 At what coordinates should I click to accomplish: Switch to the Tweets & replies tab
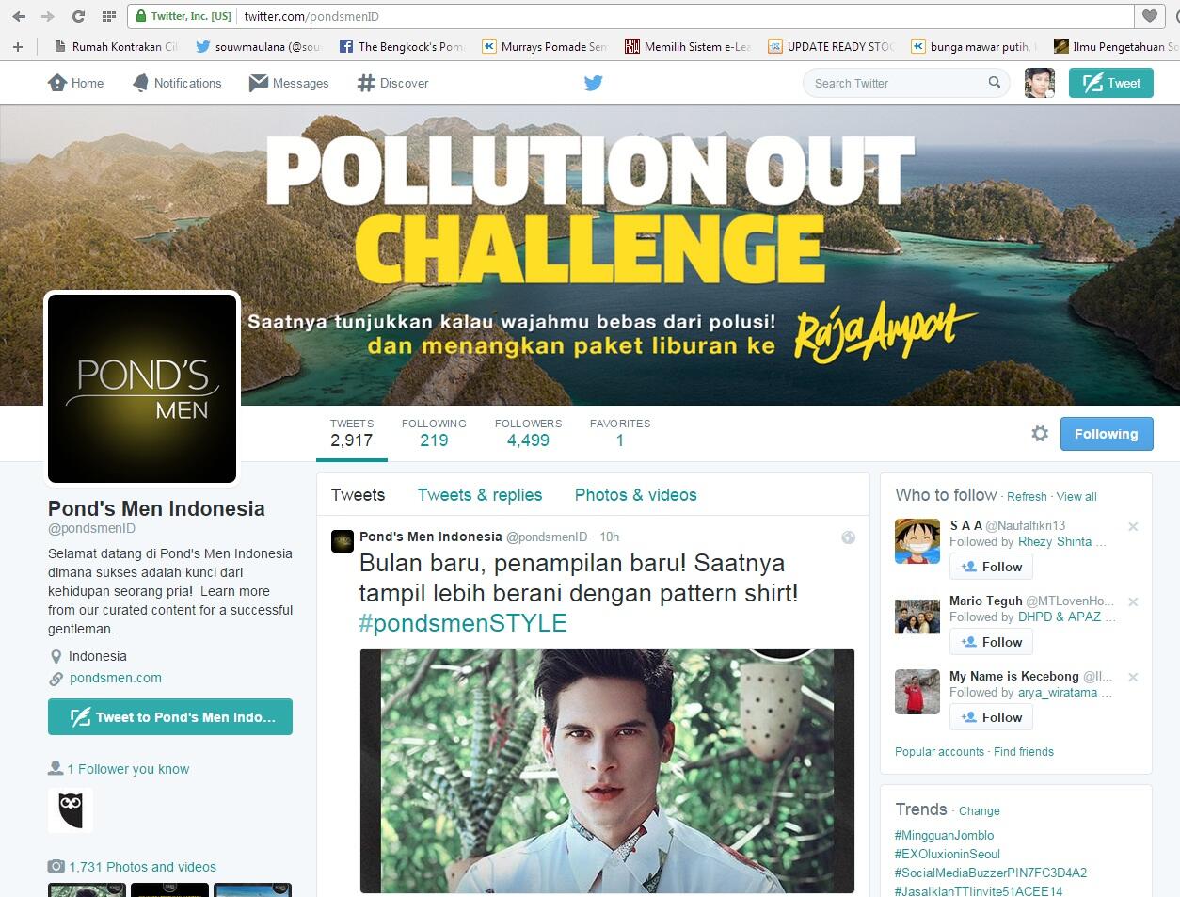[480, 495]
